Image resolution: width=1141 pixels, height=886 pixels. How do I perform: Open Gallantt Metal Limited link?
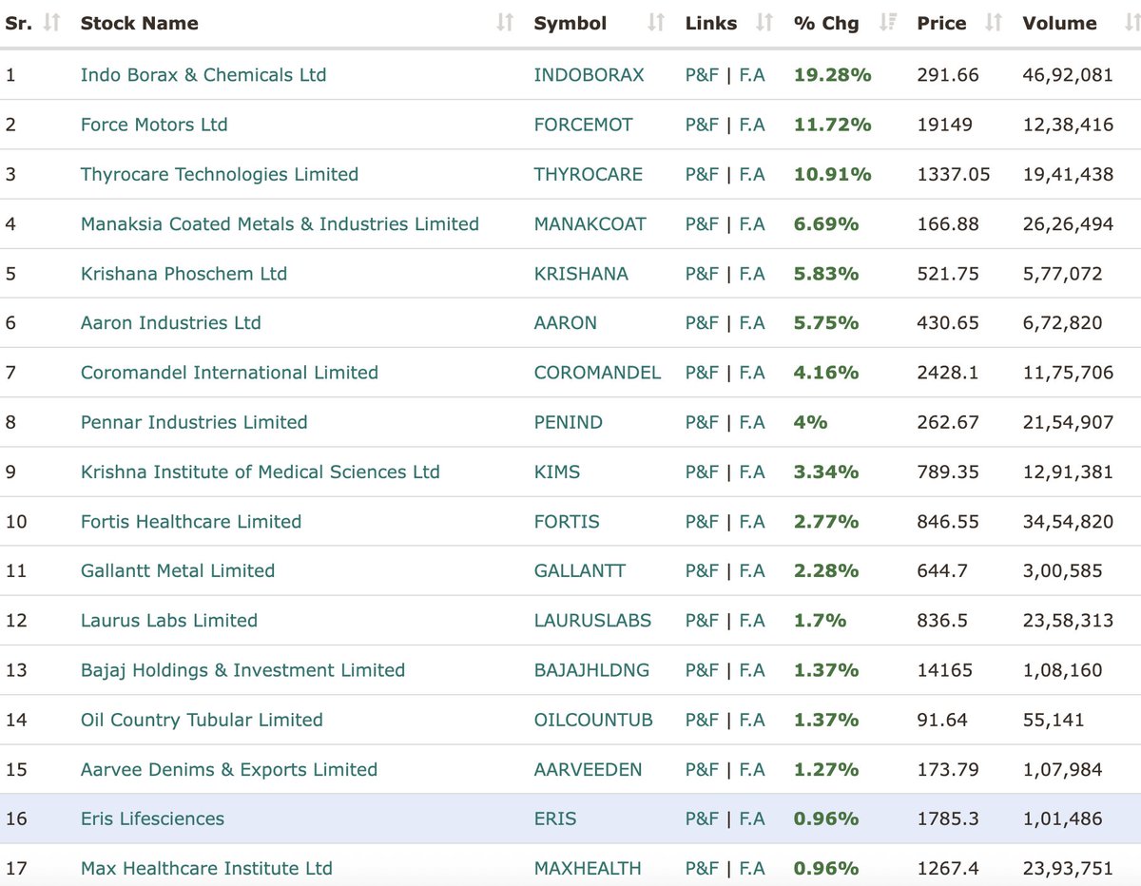click(x=178, y=571)
